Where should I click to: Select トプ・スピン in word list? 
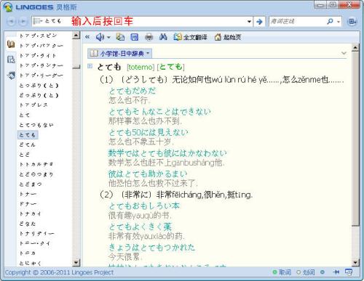39,36
